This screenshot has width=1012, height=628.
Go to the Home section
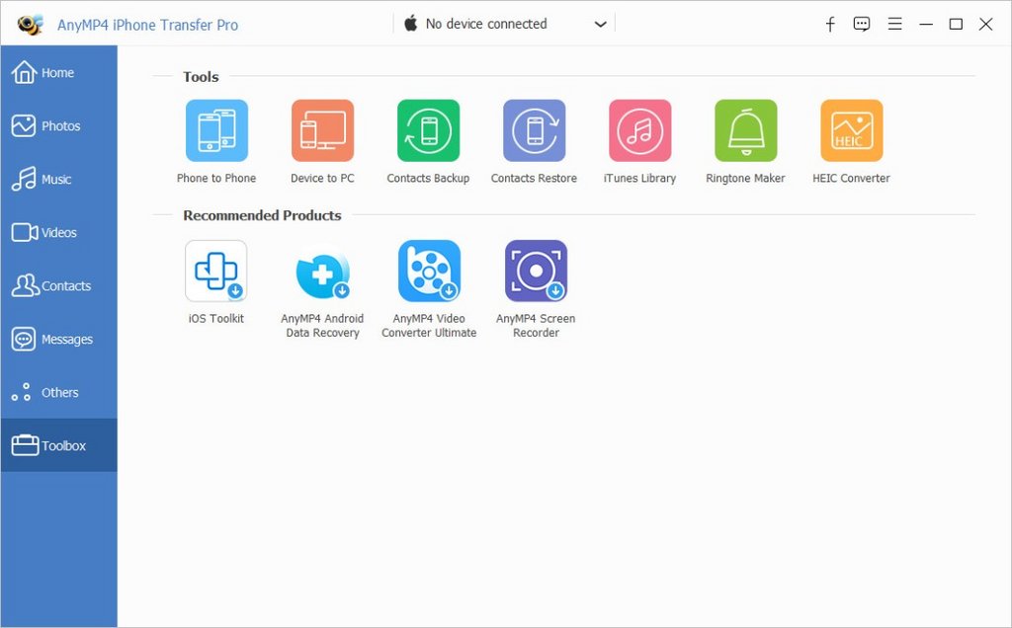pos(58,72)
